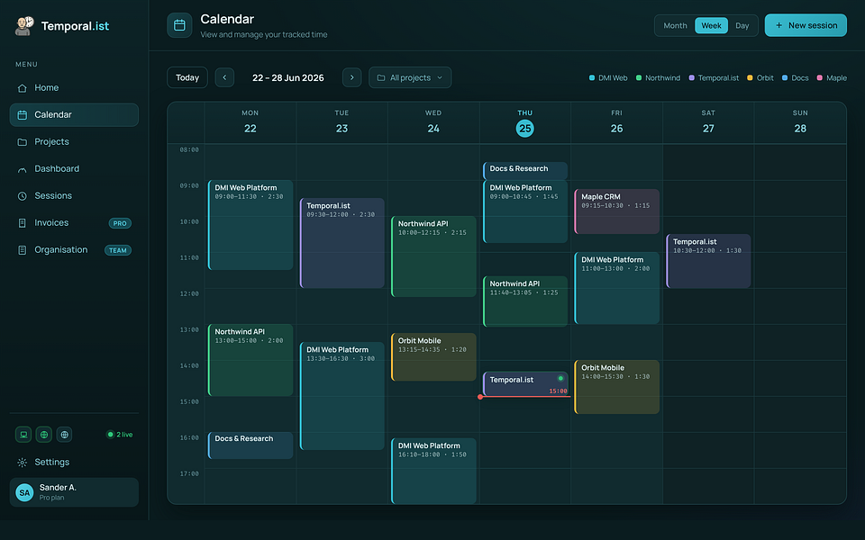The height and width of the screenshot is (540, 865).
Task: Click the Dashboard gauge icon
Action: pyautogui.click(x=22, y=169)
